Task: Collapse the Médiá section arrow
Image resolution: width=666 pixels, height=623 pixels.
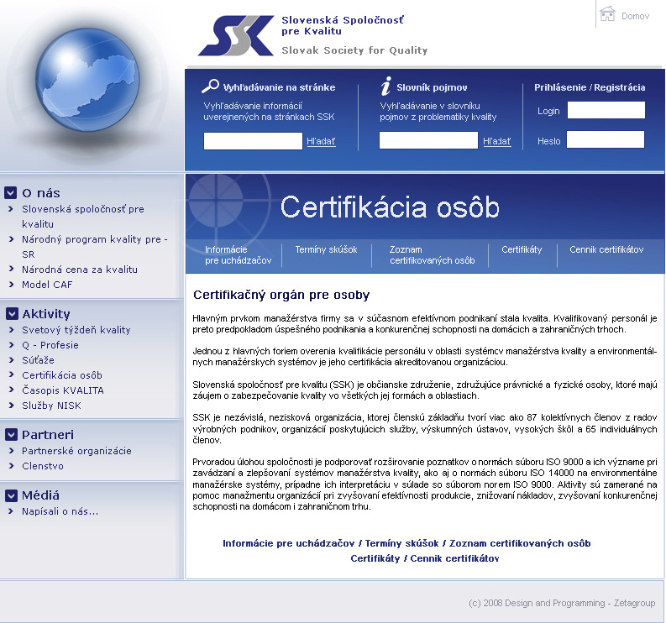Action: click(x=11, y=495)
